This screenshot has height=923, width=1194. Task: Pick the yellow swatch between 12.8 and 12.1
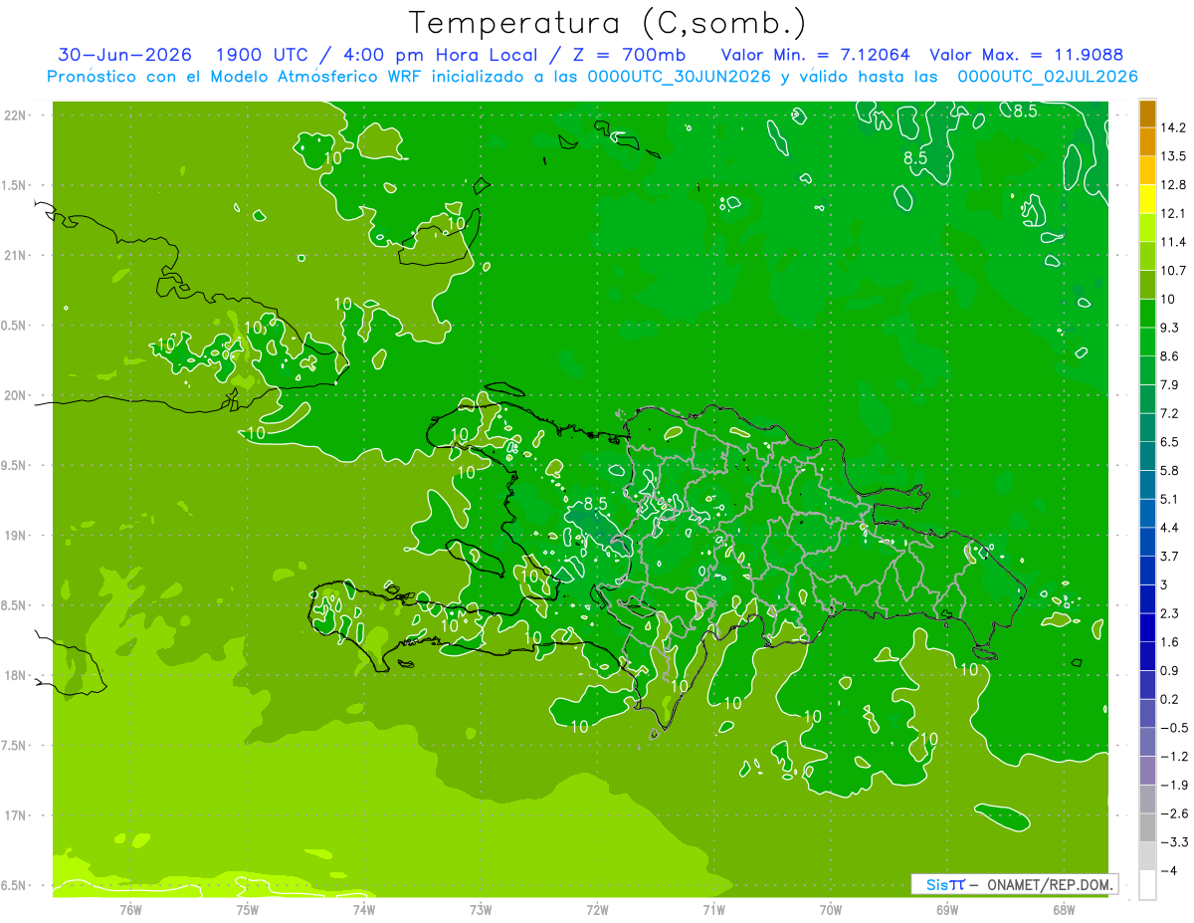[1147, 200]
